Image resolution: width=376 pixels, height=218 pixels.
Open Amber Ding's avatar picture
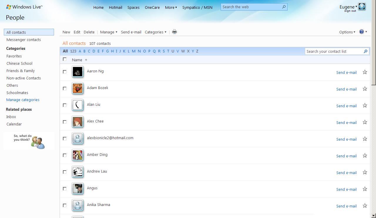[x=78, y=155]
